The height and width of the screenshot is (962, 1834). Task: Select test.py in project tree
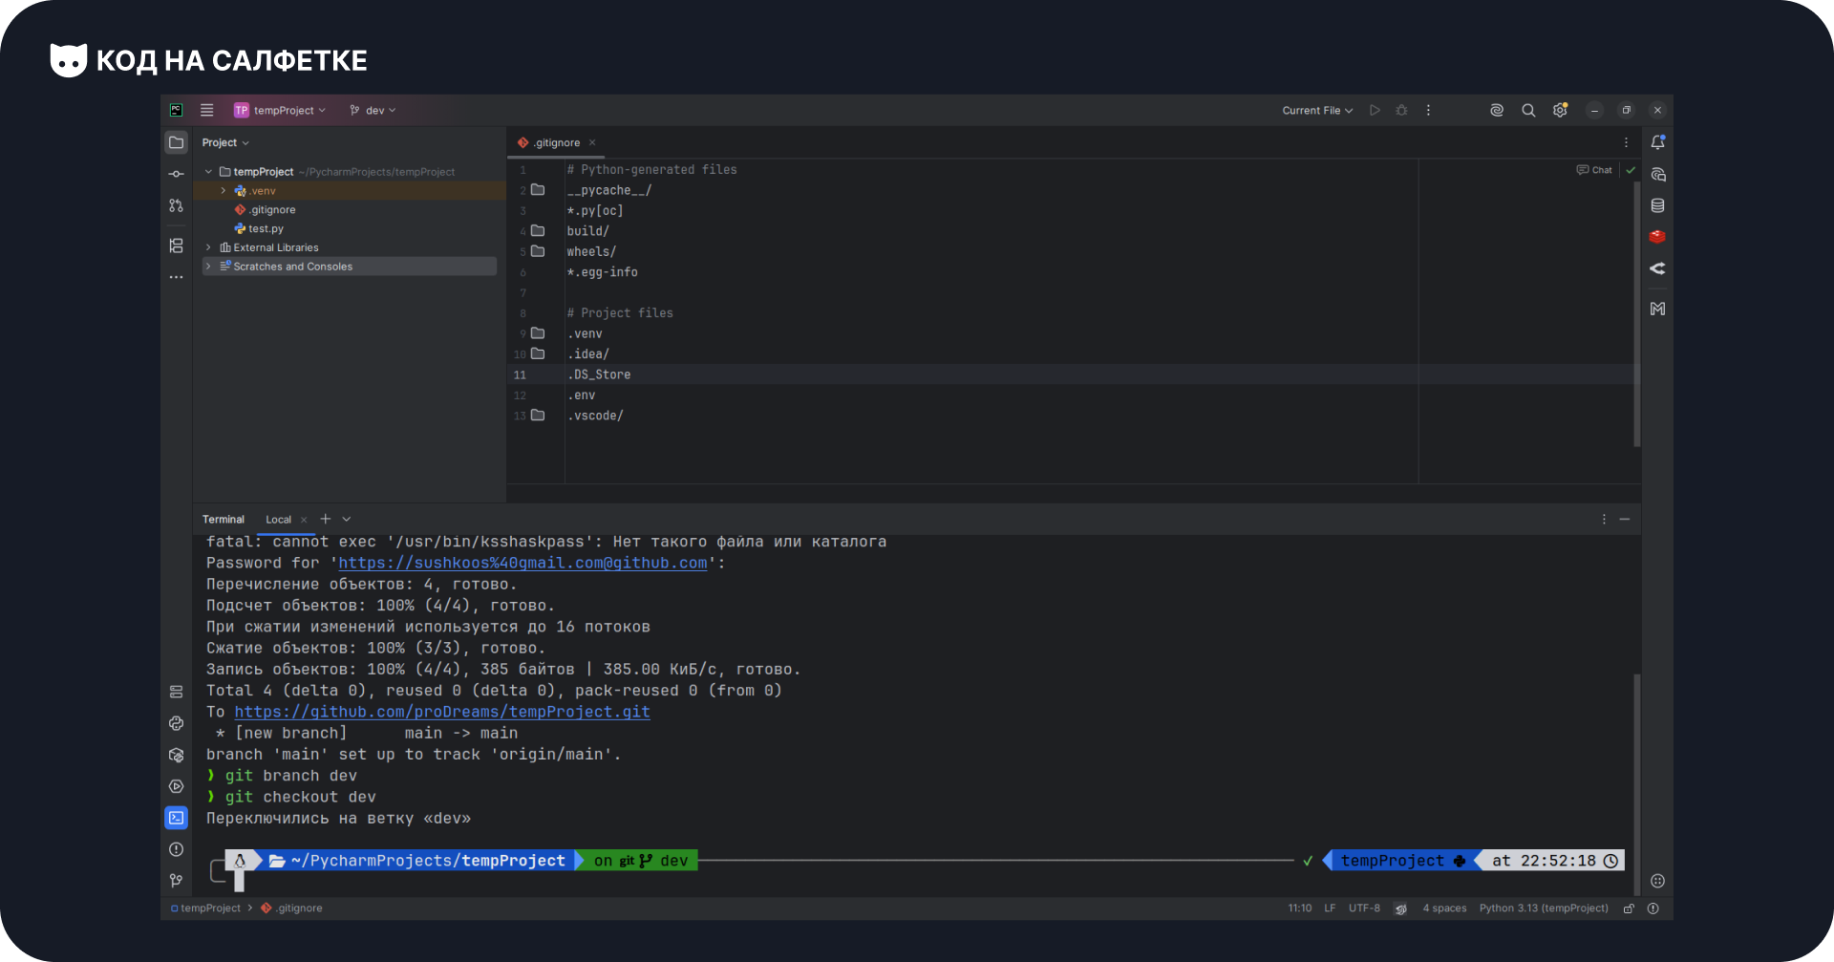266,229
